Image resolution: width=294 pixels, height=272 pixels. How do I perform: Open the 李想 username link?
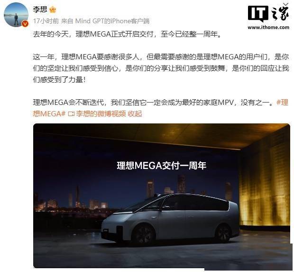coord(40,9)
